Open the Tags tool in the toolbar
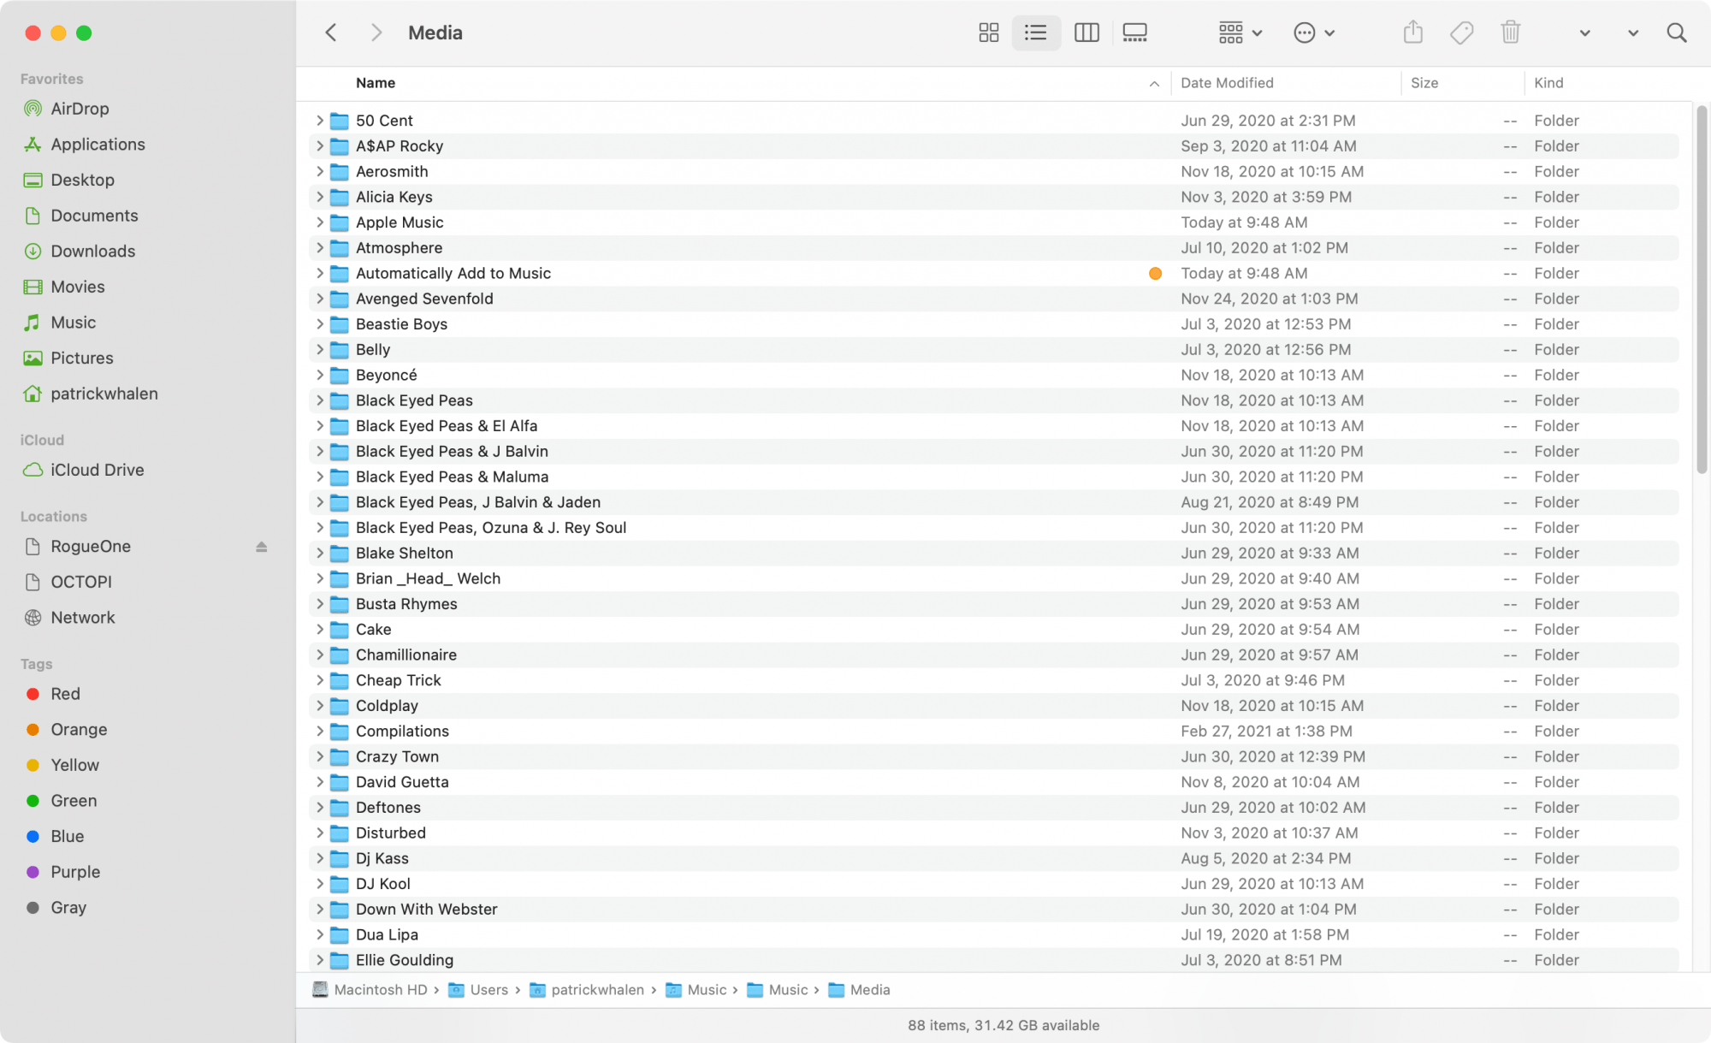This screenshot has height=1043, width=1711. click(1461, 33)
